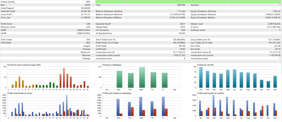
Task: Click the green History Quality progress bar
Action: click(188, 2)
